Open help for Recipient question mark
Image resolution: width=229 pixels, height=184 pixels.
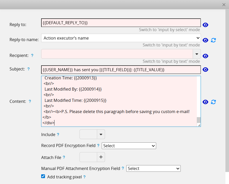tap(32, 55)
